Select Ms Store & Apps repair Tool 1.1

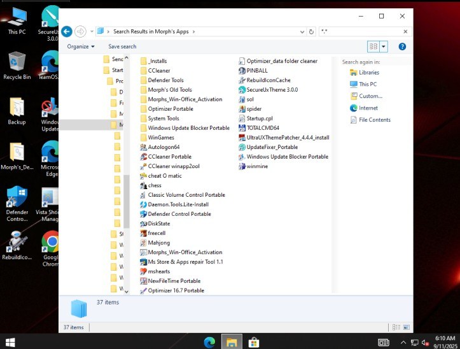tap(181, 262)
